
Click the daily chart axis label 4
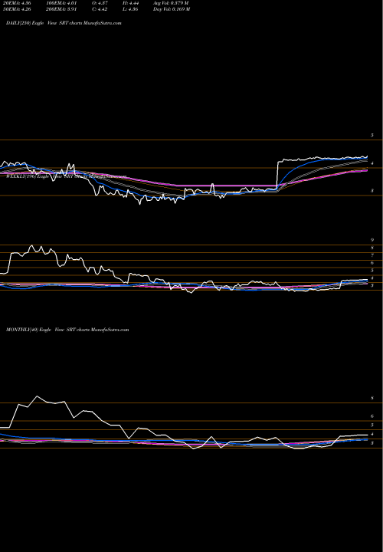[372, 163]
